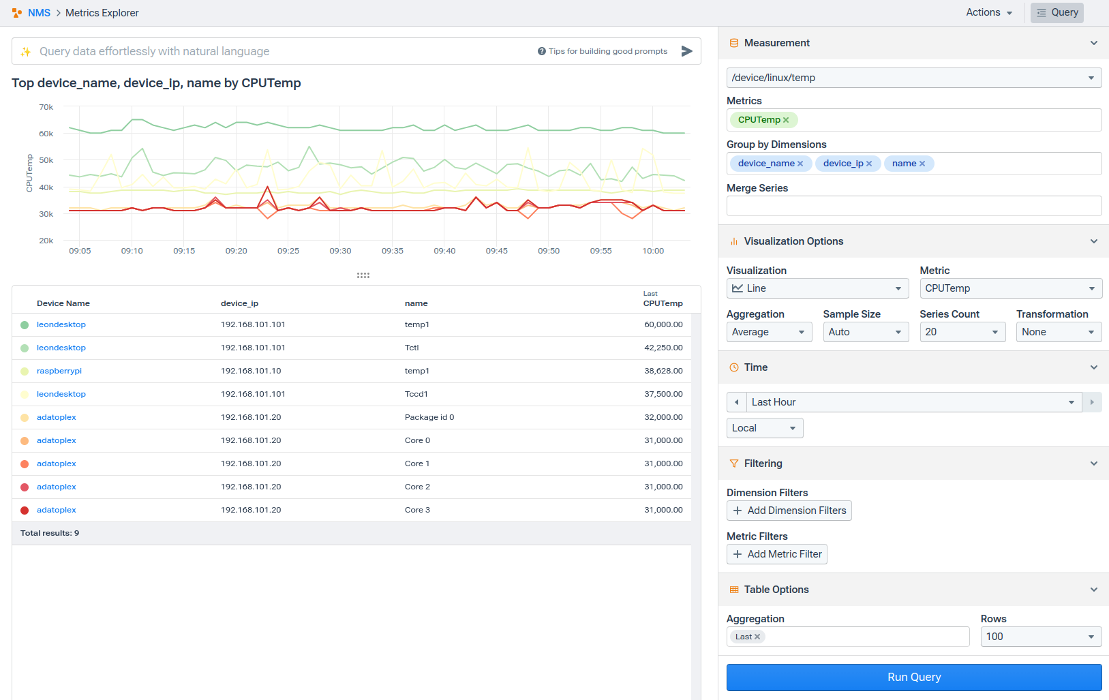
Task: Go to previous time range arrow
Action: click(x=737, y=402)
